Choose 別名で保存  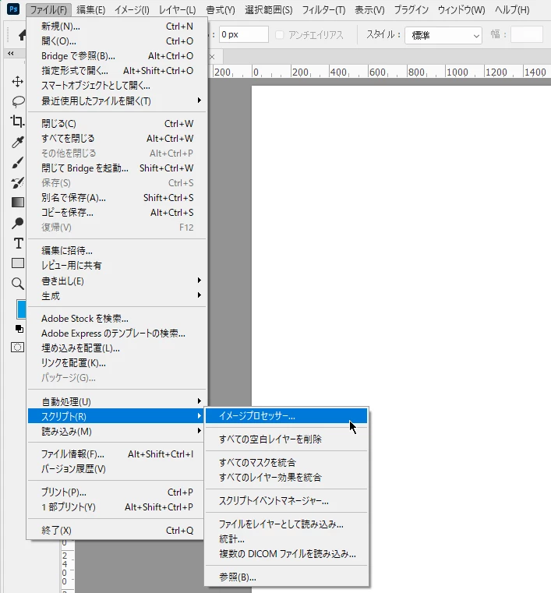pos(117,198)
